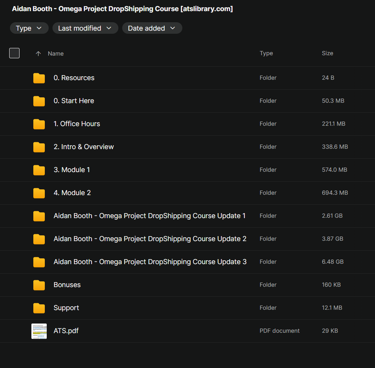Open 'Omega Project DropShipping Course Update 2' name
Image resolution: width=375 pixels, height=368 pixels.
[x=150, y=239]
